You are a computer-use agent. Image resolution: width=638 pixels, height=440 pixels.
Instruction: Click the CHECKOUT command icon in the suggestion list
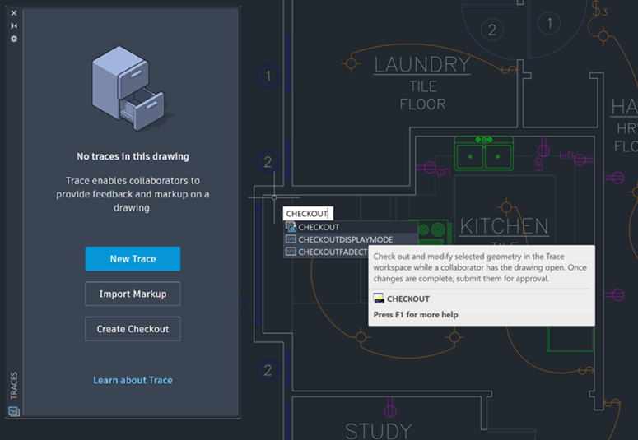(291, 227)
